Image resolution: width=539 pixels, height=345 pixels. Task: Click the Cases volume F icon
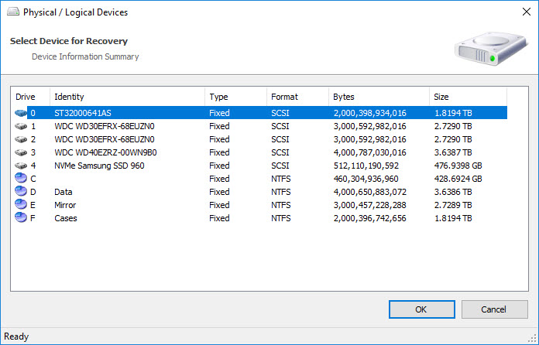21,218
